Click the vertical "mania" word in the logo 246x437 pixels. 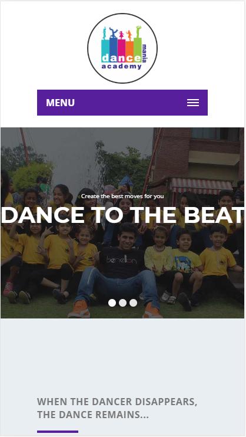pyautogui.click(x=145, y=53)
